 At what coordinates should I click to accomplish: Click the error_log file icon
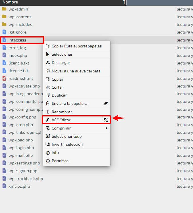(4, 48)
